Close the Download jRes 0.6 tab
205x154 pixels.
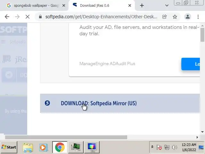129,5
